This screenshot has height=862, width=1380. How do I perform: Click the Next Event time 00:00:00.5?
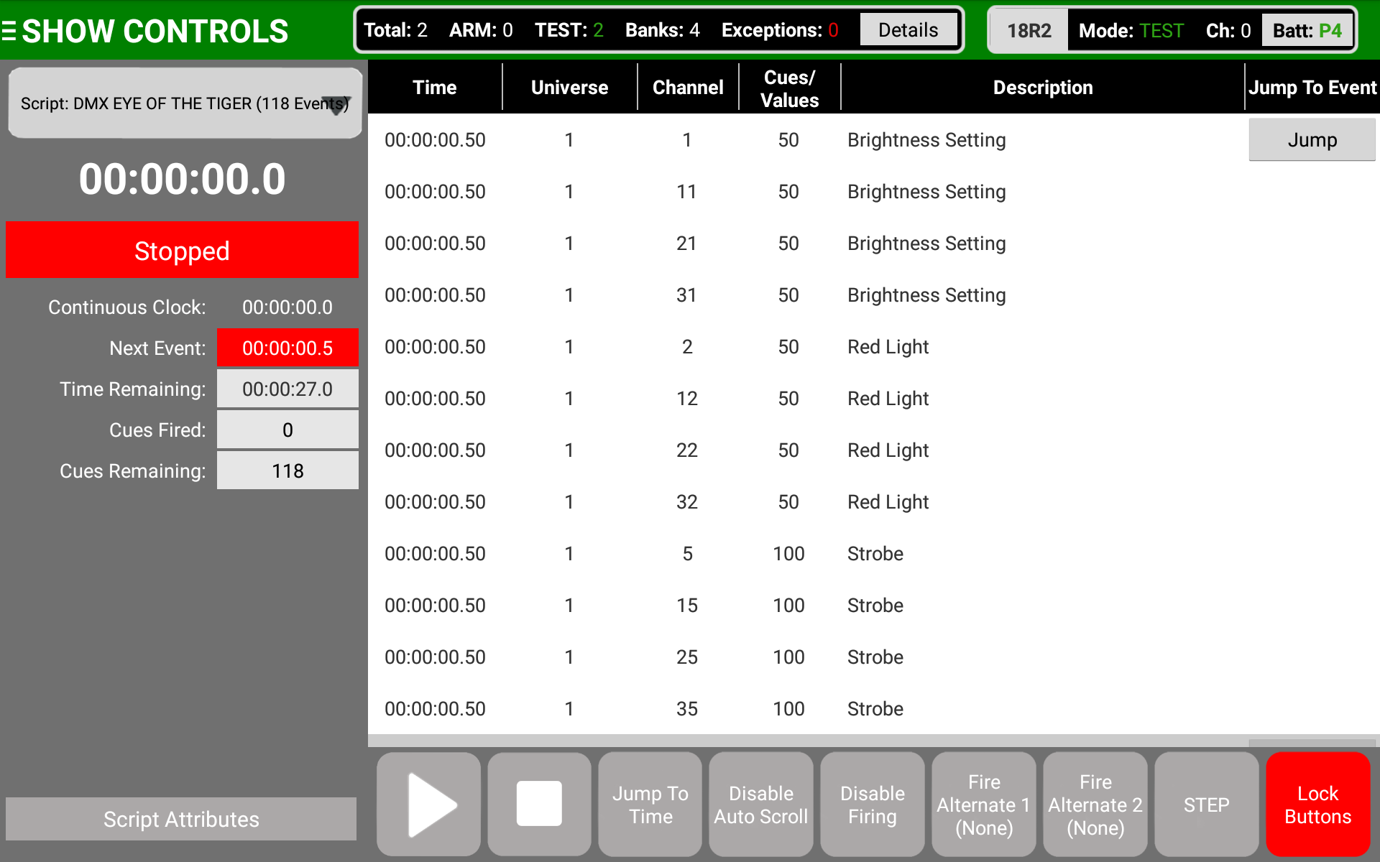click(x=287, y=348)
